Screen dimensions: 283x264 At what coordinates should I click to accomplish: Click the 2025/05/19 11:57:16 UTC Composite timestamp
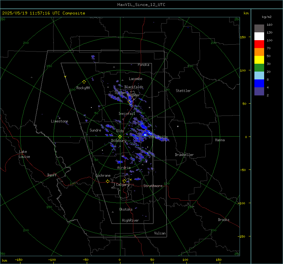[x=43, y=13]
